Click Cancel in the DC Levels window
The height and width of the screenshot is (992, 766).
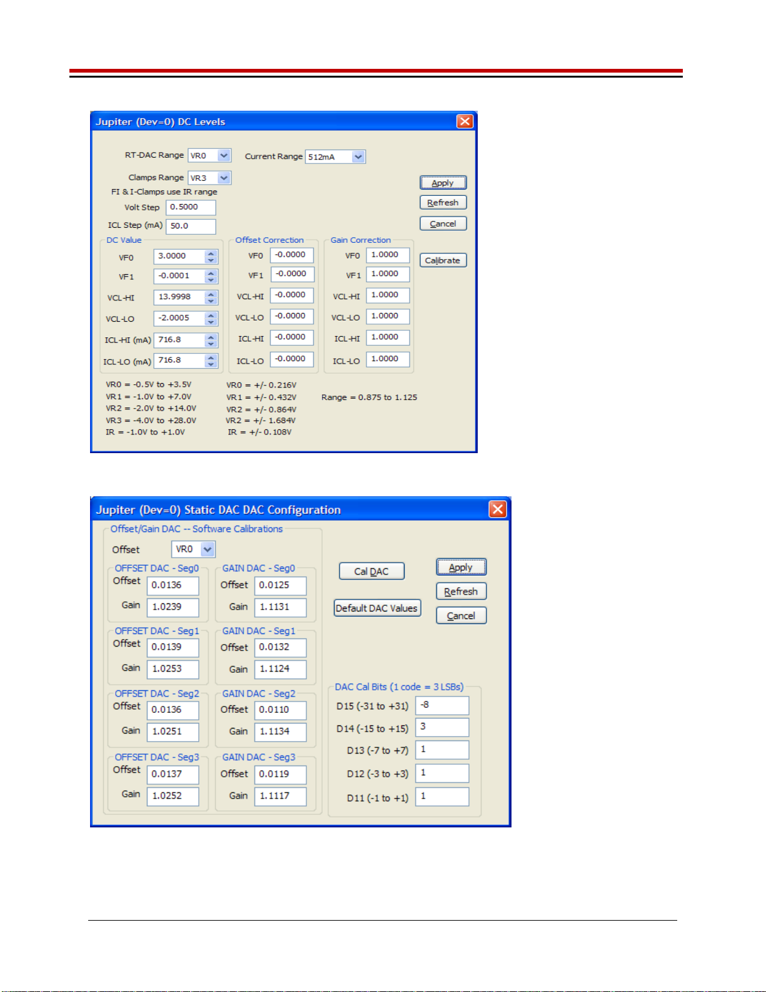coord(443,223)
